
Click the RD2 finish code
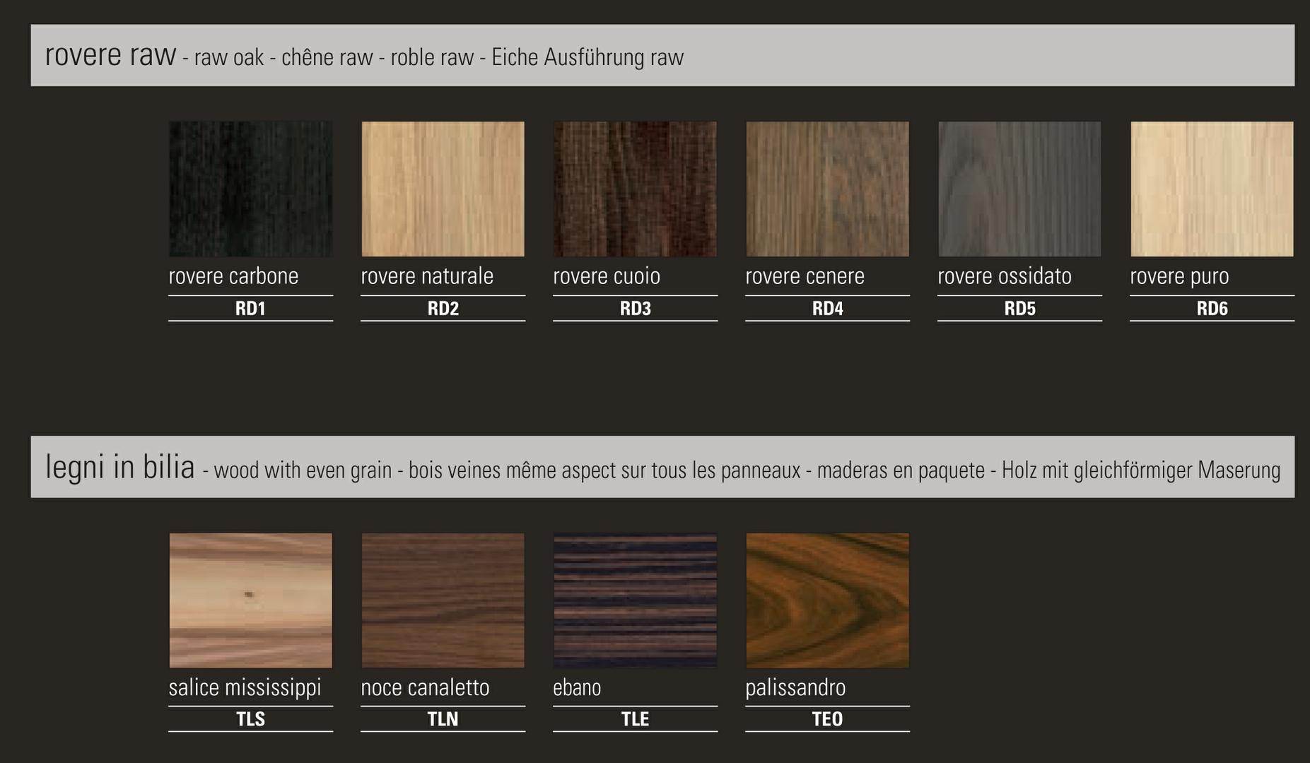(x=443, y=308)
